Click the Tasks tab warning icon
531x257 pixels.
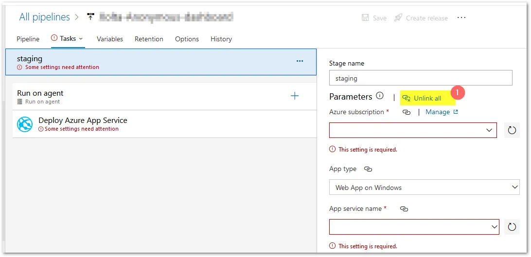click(x=54, y=38)
